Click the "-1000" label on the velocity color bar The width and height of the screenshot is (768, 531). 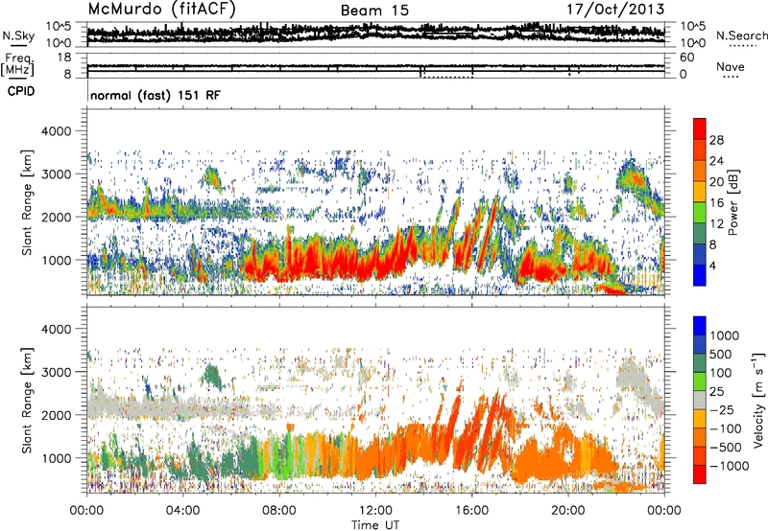coord(729,466)
